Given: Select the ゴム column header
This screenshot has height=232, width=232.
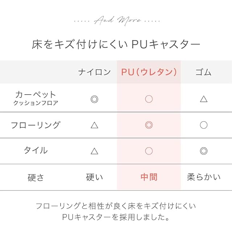Looking at the screenshot, I should (203, 72).
